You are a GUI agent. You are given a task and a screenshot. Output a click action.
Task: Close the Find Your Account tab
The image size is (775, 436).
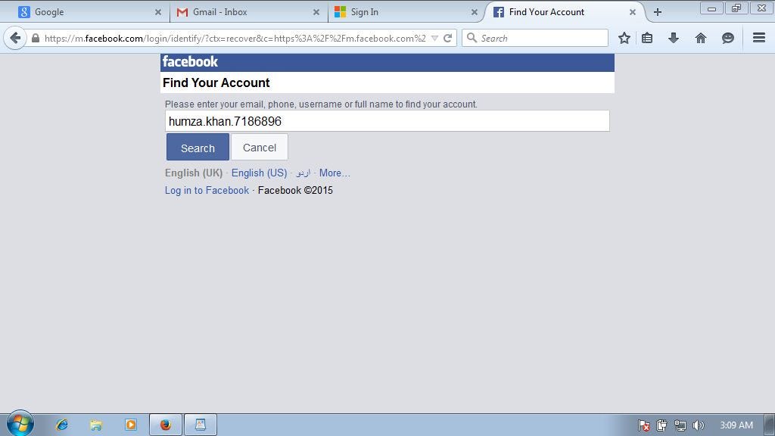(633, 12)
